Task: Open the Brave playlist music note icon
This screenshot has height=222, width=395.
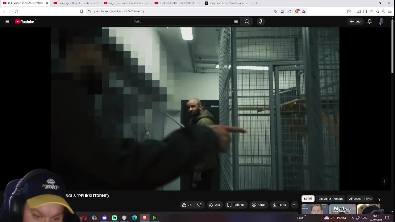Action: coord(359,11)
